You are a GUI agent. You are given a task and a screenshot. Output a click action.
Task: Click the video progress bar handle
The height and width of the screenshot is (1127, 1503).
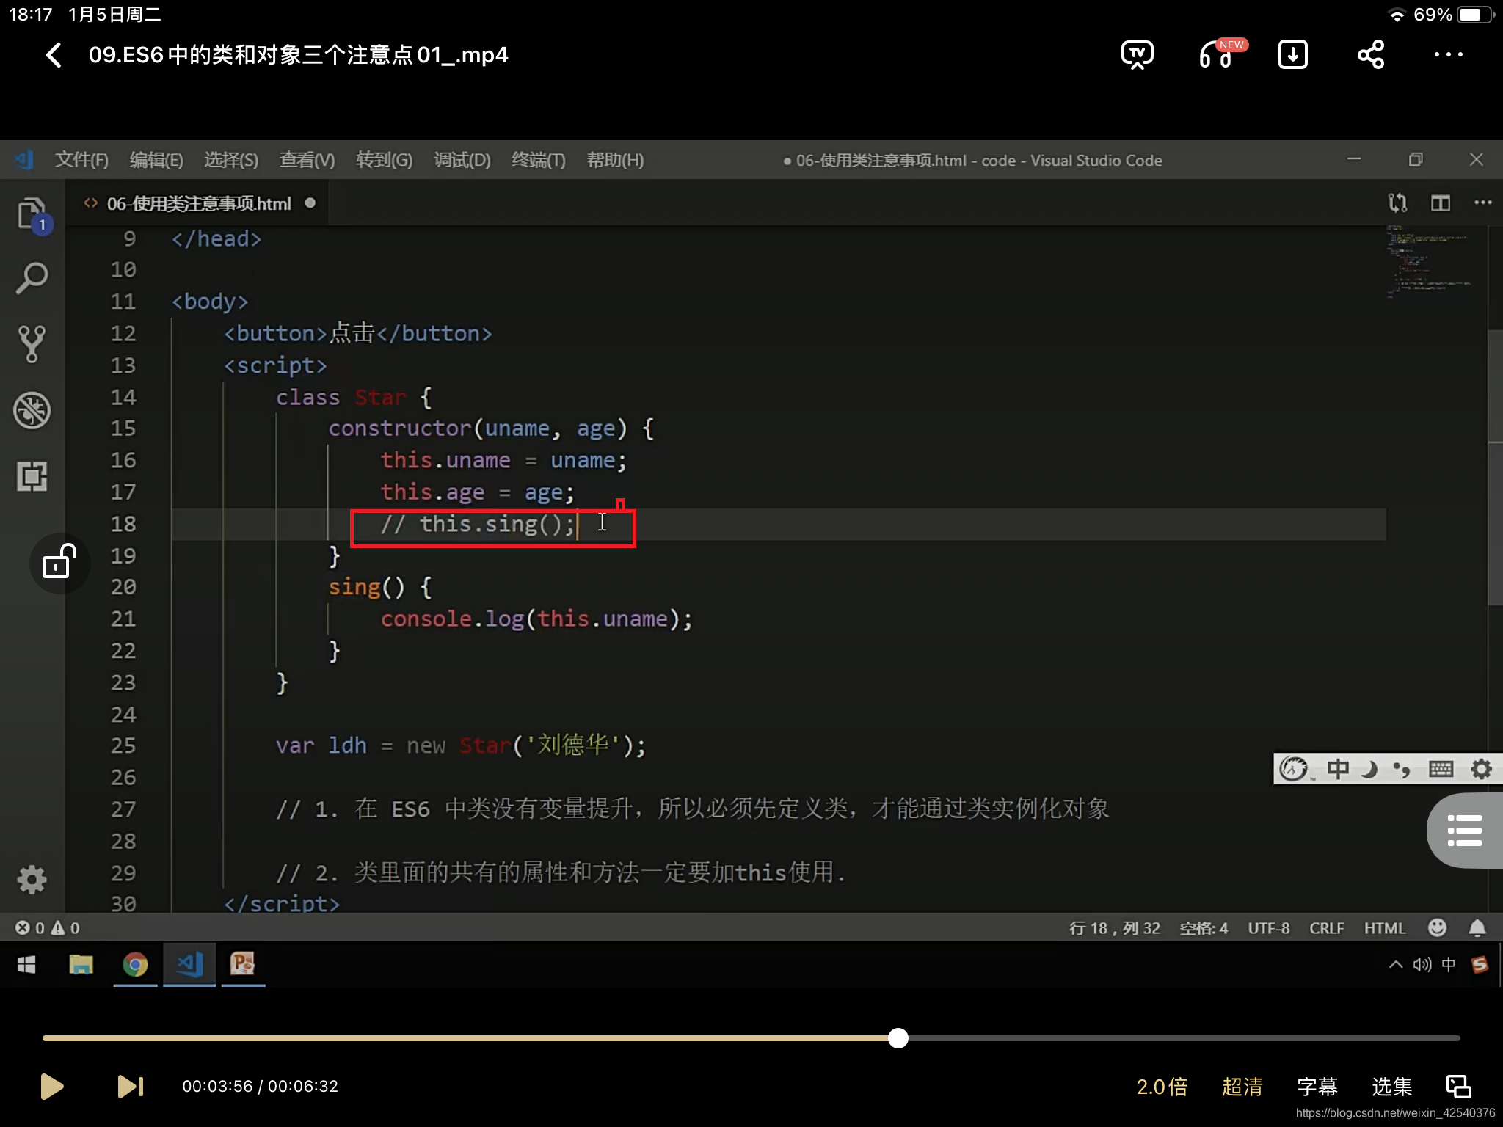tap(898, 1038)
